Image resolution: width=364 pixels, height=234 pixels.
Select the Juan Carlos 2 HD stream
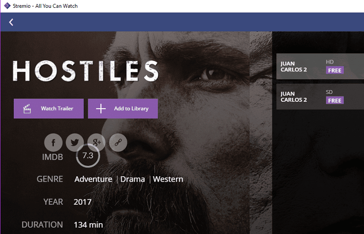click(320, 67)
